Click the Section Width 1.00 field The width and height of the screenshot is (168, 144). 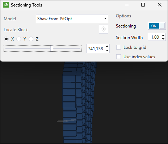point(155,37)
